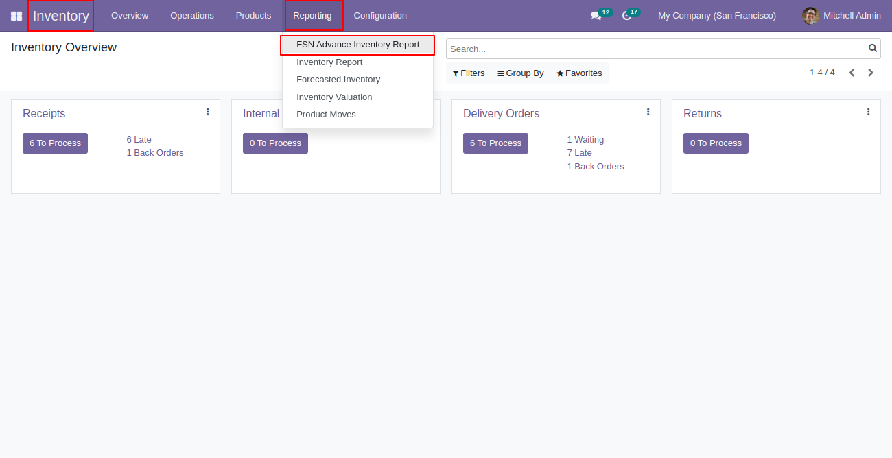Select Inventory Valuation entry
The image size is (892, 458).
[357, 97]
